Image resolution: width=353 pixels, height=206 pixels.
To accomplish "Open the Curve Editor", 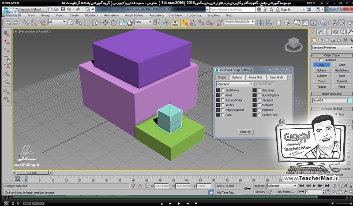I will pos(305,22).
